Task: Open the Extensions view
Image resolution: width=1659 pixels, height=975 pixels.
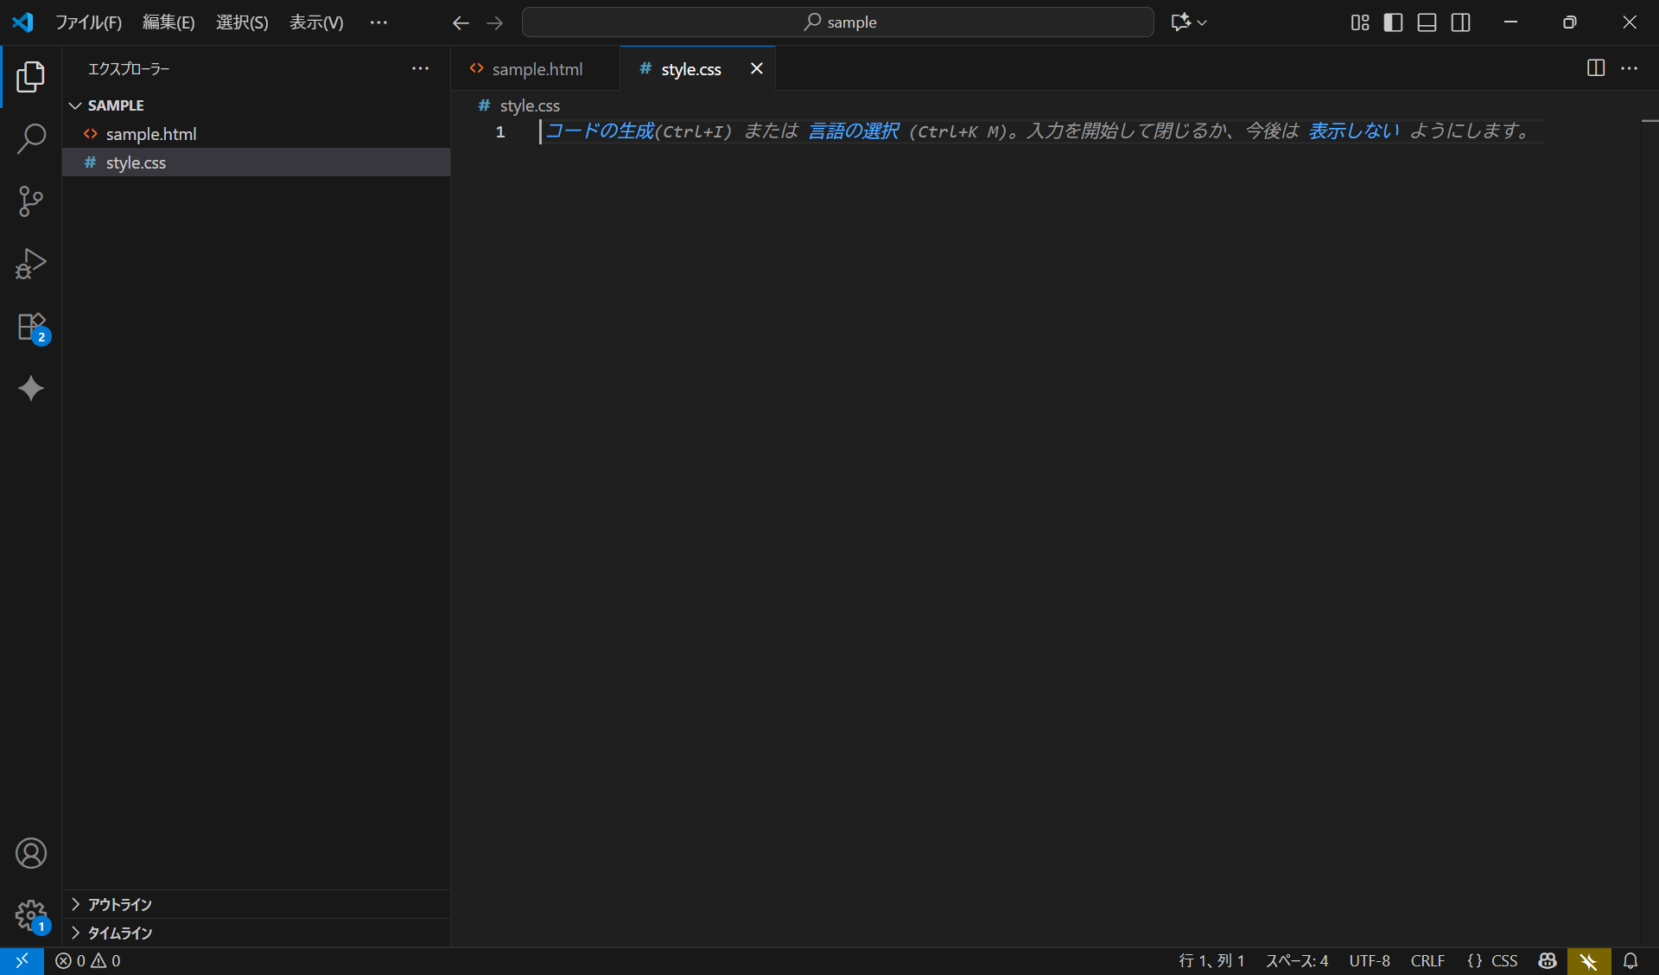Action: [31, 327]
